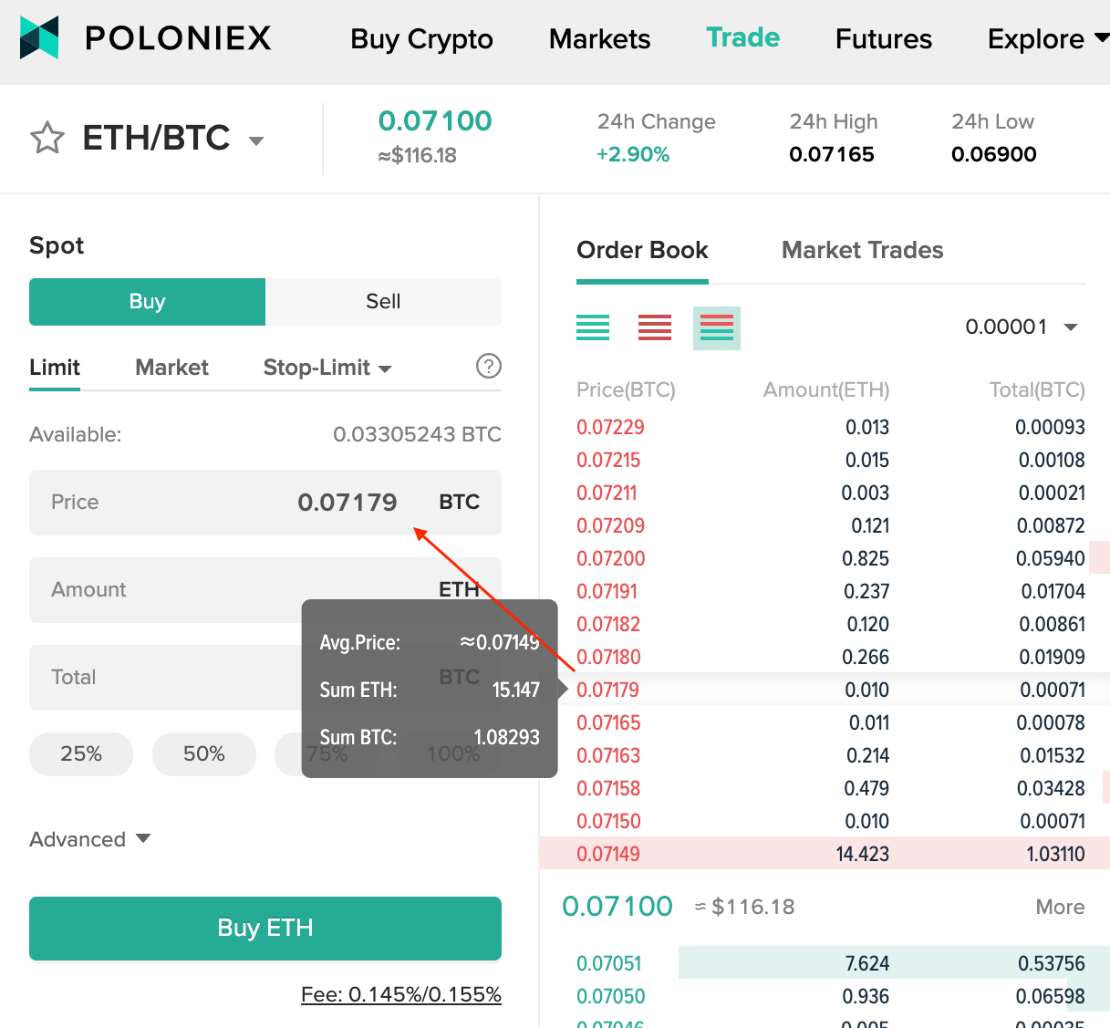Open the Futures menu item
The image size is (1110, 1028).
click(883, 39)
